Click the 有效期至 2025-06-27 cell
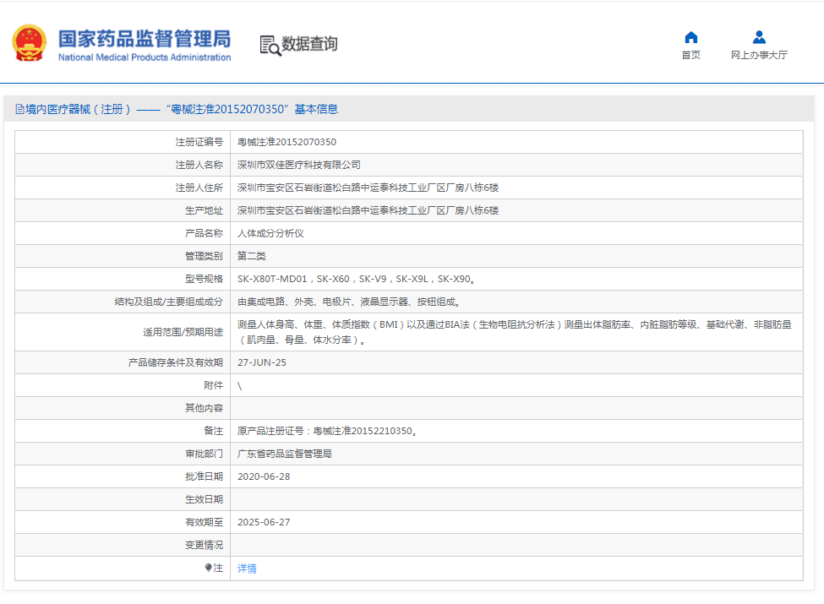 (x=260, y=521)
